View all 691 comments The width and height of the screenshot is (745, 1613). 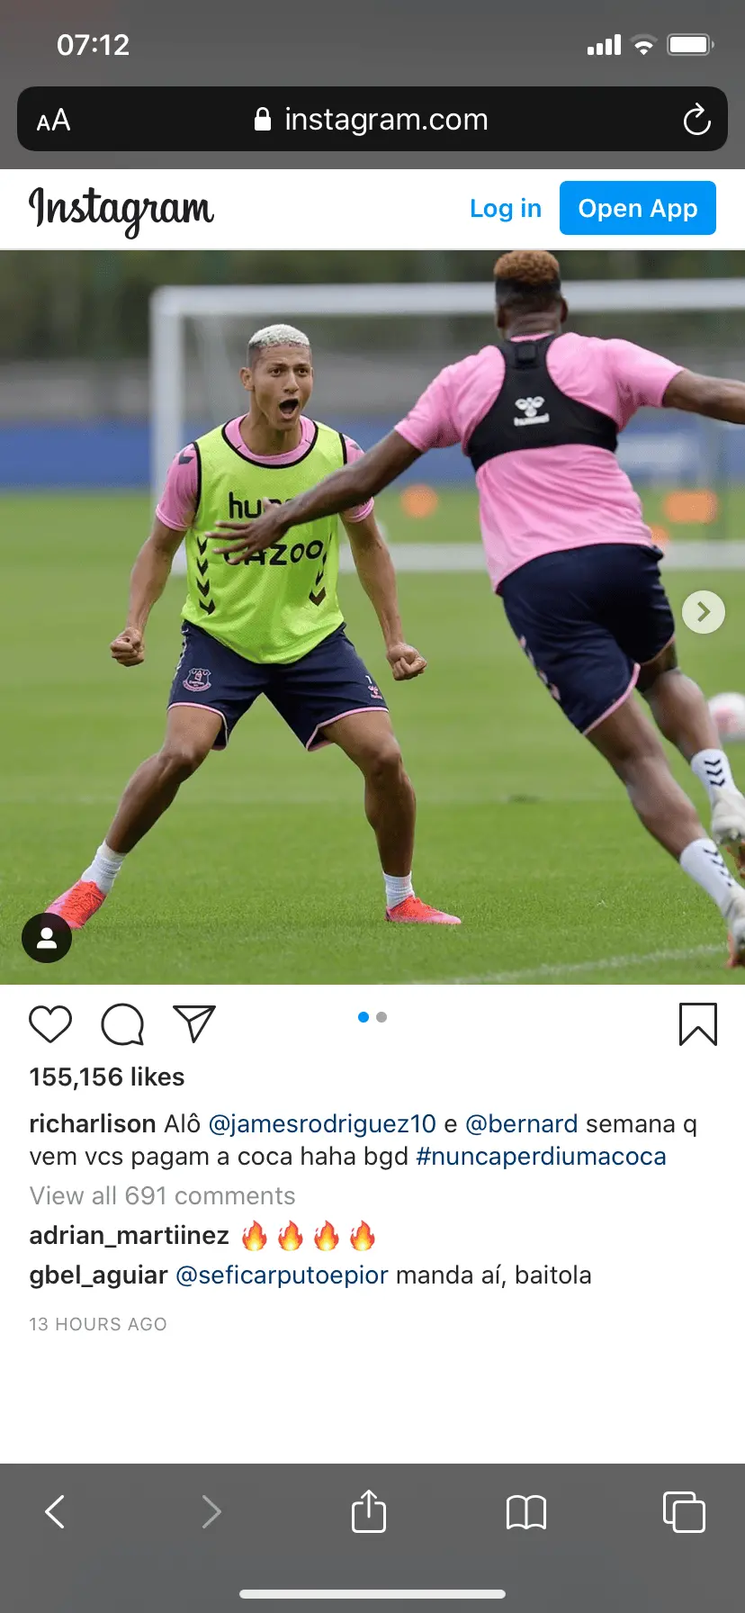point(162,1195)
